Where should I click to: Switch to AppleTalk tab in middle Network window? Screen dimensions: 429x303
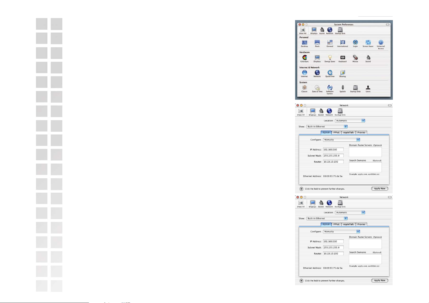pos(349,132)
